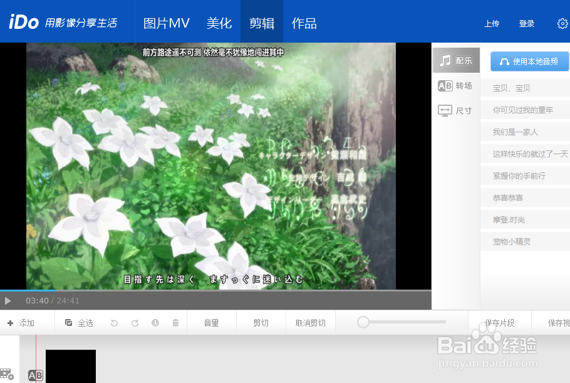Image resolution: width=570 pixels, height=383 pixels.
Task: Choose the song 宝贝、宝贝
Action: 525,88
